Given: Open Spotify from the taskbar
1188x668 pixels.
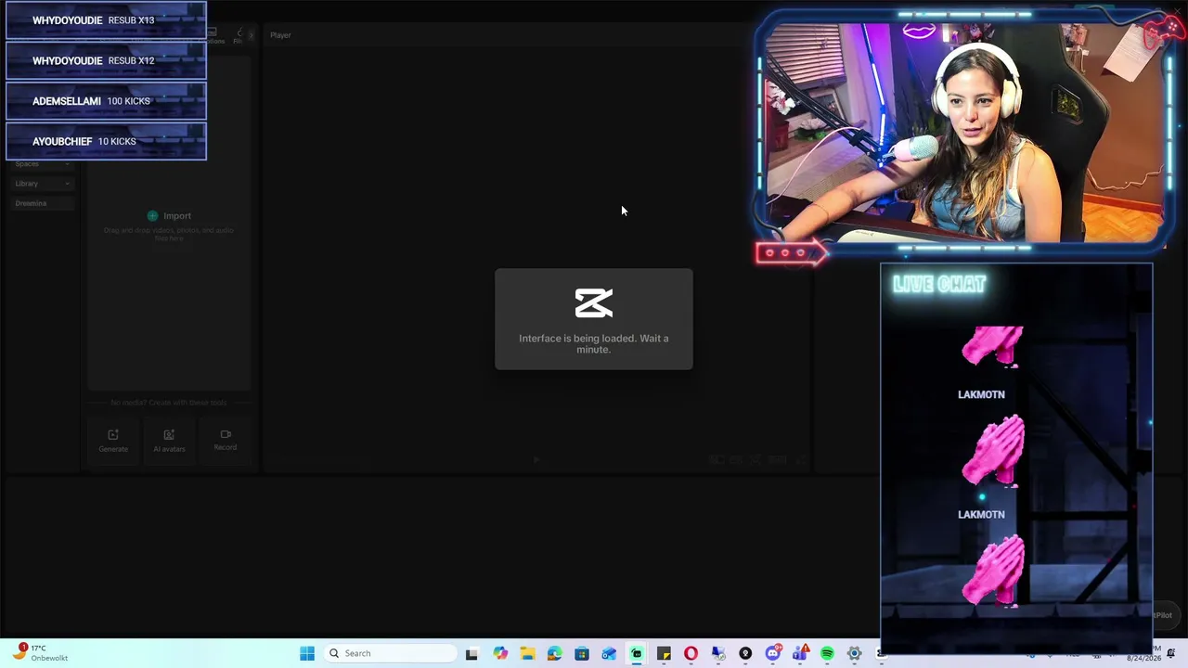Looking at the screenshot, I should [827, 653].
